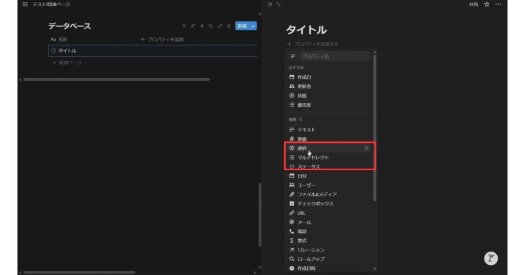Choose the チェックボックス property type
Viewport: 525px width, 275px height.
[315, 203]
